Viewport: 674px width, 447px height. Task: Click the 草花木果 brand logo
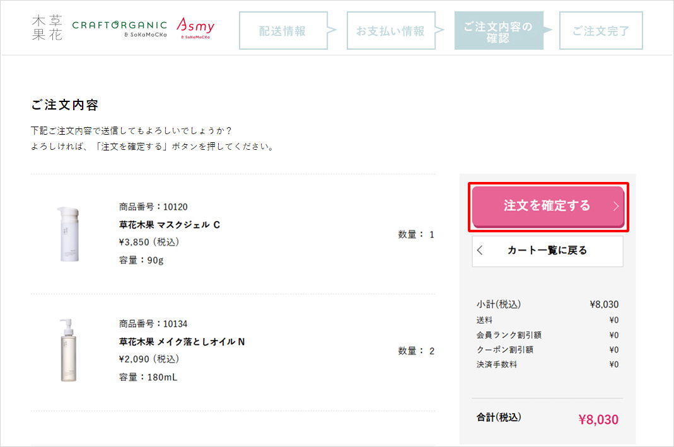click(x=47, y=28)
